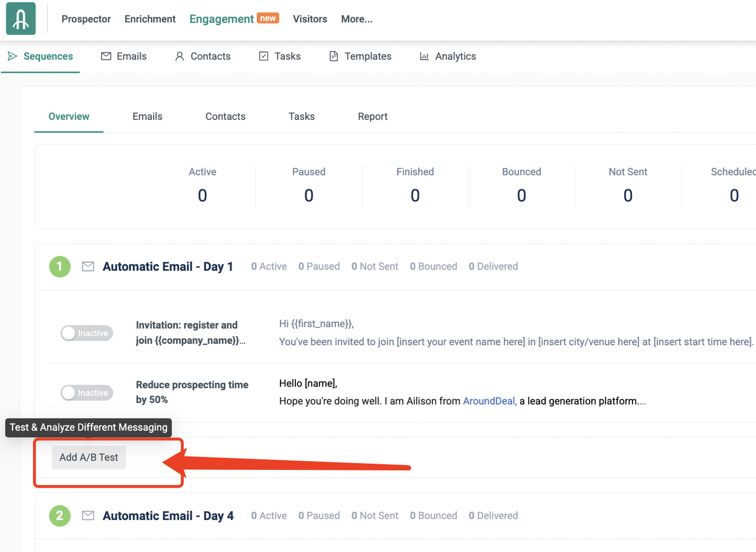Open the AroundDeal link in email preview
Screen dimensions: 756x552
(x=489, y=401)
